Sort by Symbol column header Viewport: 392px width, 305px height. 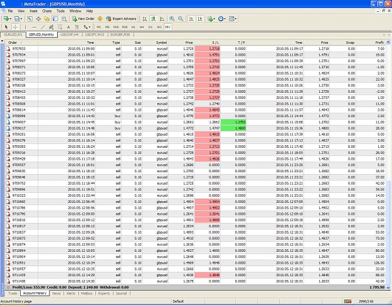tap(156, 43)
